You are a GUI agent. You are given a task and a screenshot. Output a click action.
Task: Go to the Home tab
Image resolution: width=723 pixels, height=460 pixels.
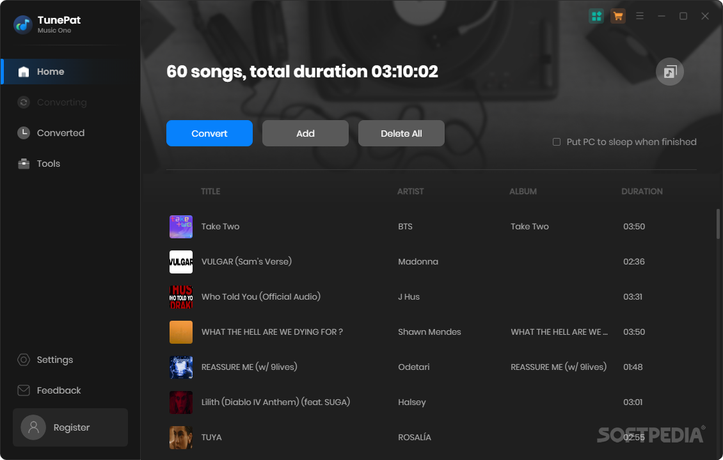[x=70, y=72]
